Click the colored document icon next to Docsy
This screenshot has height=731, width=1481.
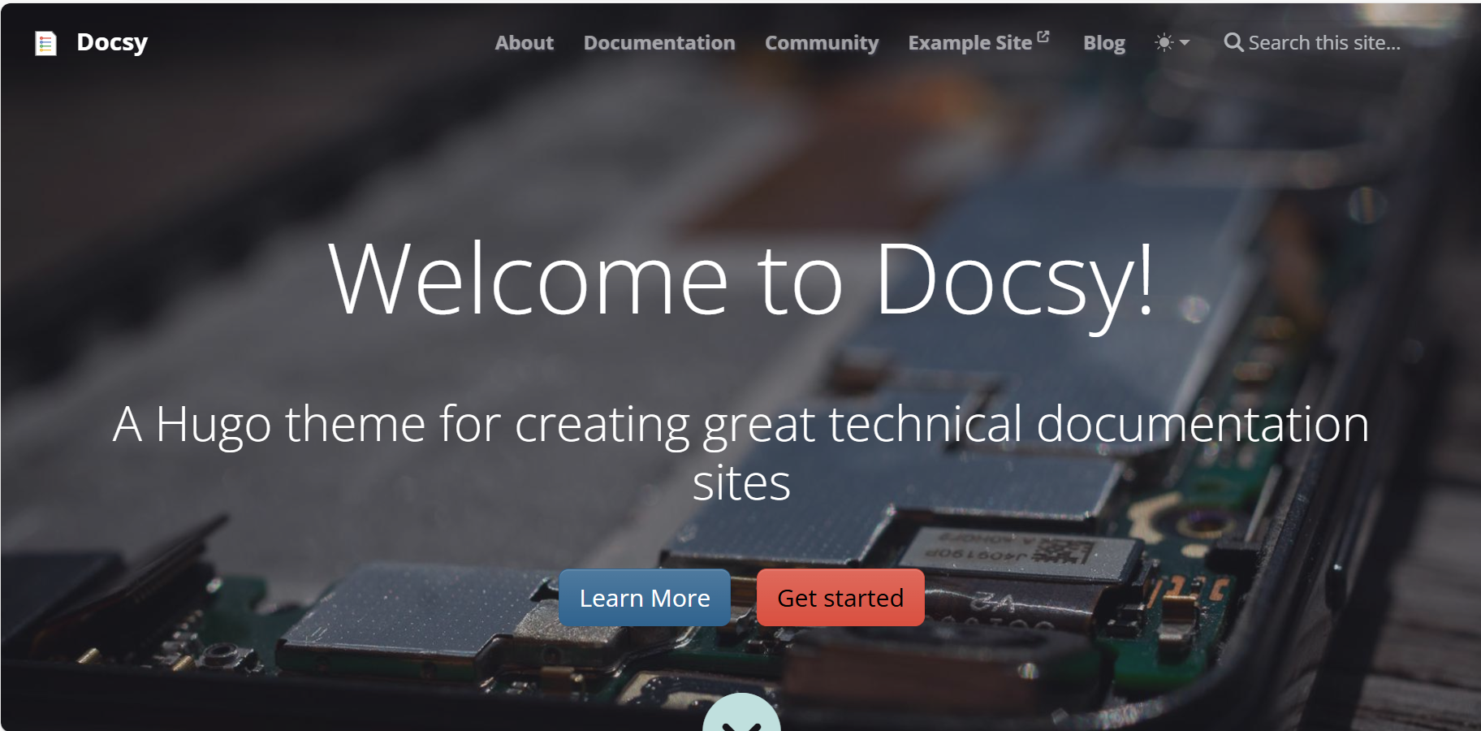tap(45, 42)
